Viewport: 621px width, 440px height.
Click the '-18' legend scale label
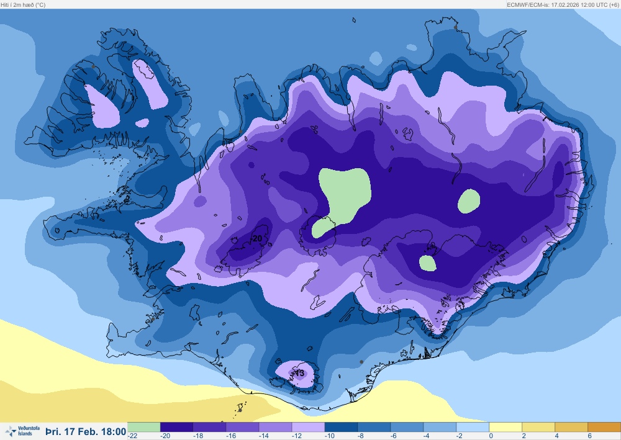coord(199,436)
